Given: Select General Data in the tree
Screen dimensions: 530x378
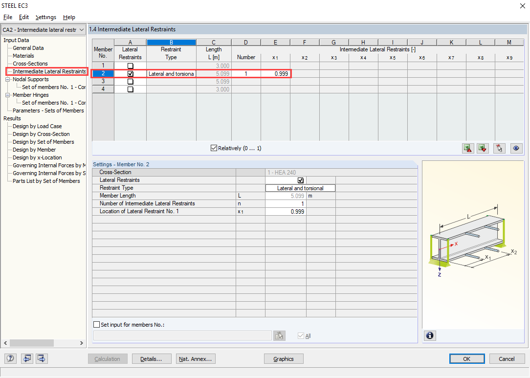Looking at the screenshot, I should pyautogui.click(x=28, y=48).
